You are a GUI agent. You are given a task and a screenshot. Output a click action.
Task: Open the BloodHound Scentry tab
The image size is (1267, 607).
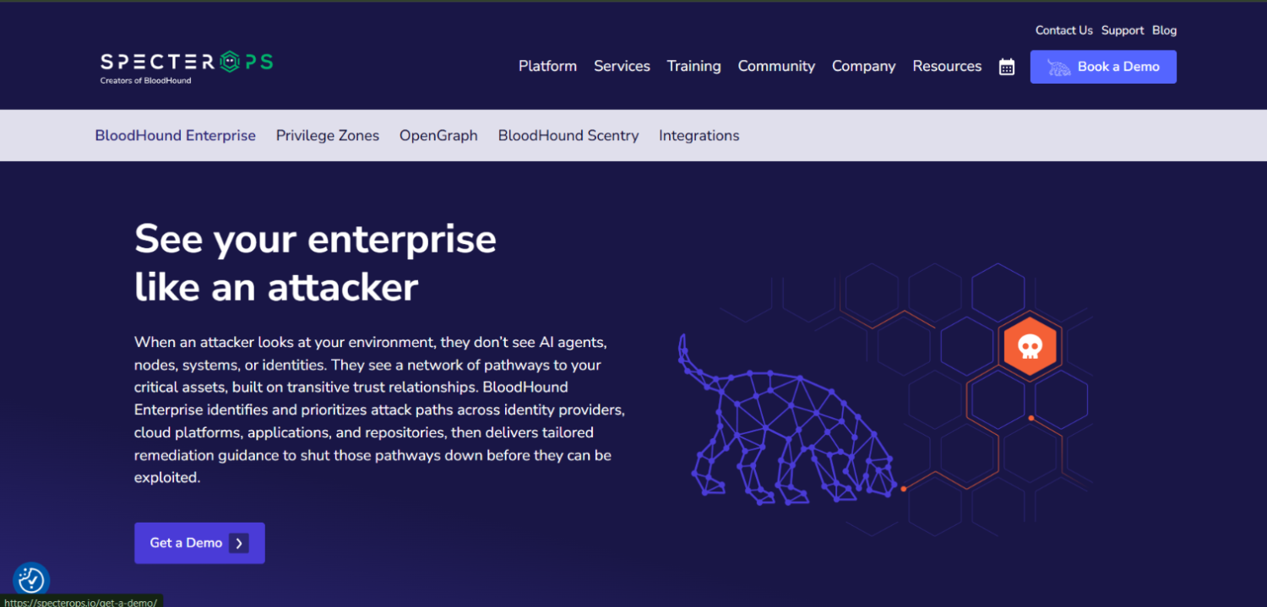568,135
